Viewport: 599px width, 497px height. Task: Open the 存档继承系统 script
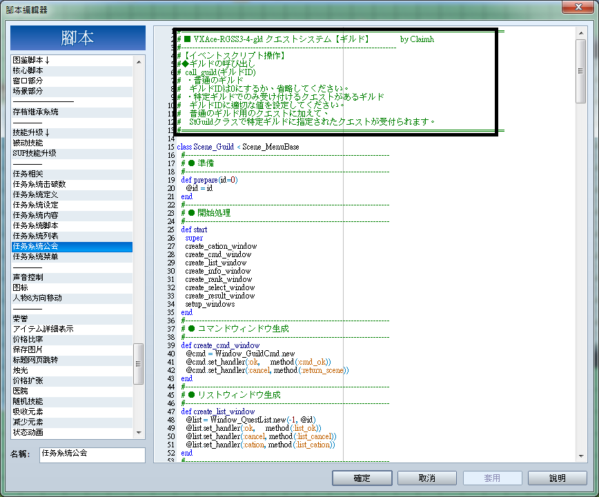[x=72, y=112]
